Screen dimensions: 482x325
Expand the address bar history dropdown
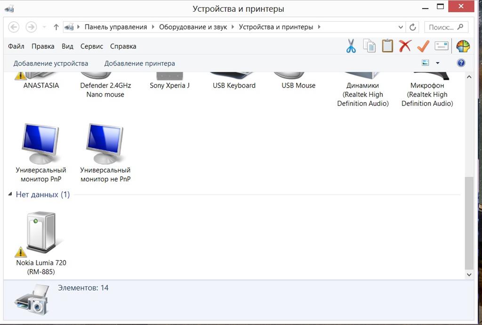pos(401,27)
